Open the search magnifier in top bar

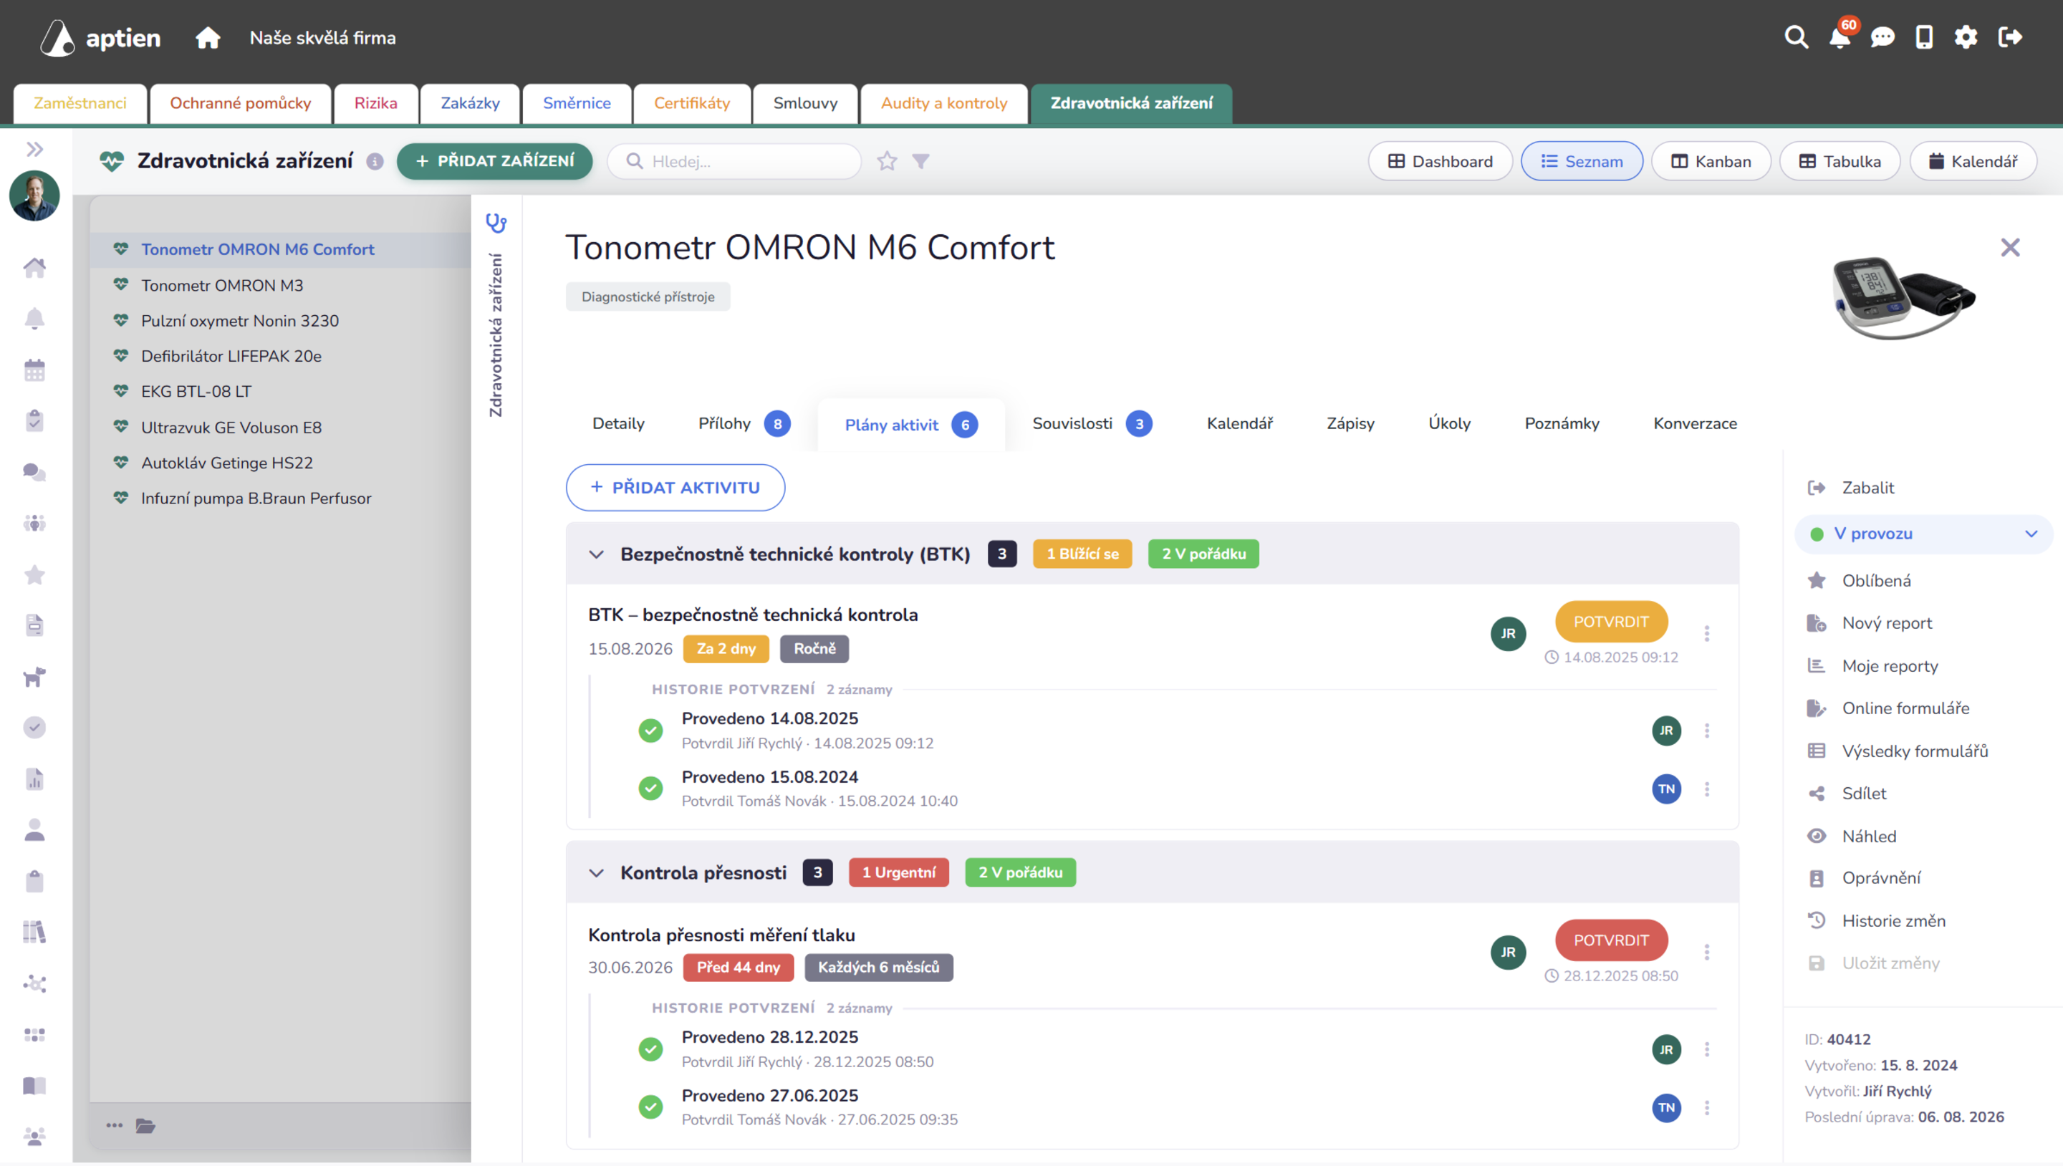(1797, 38)
